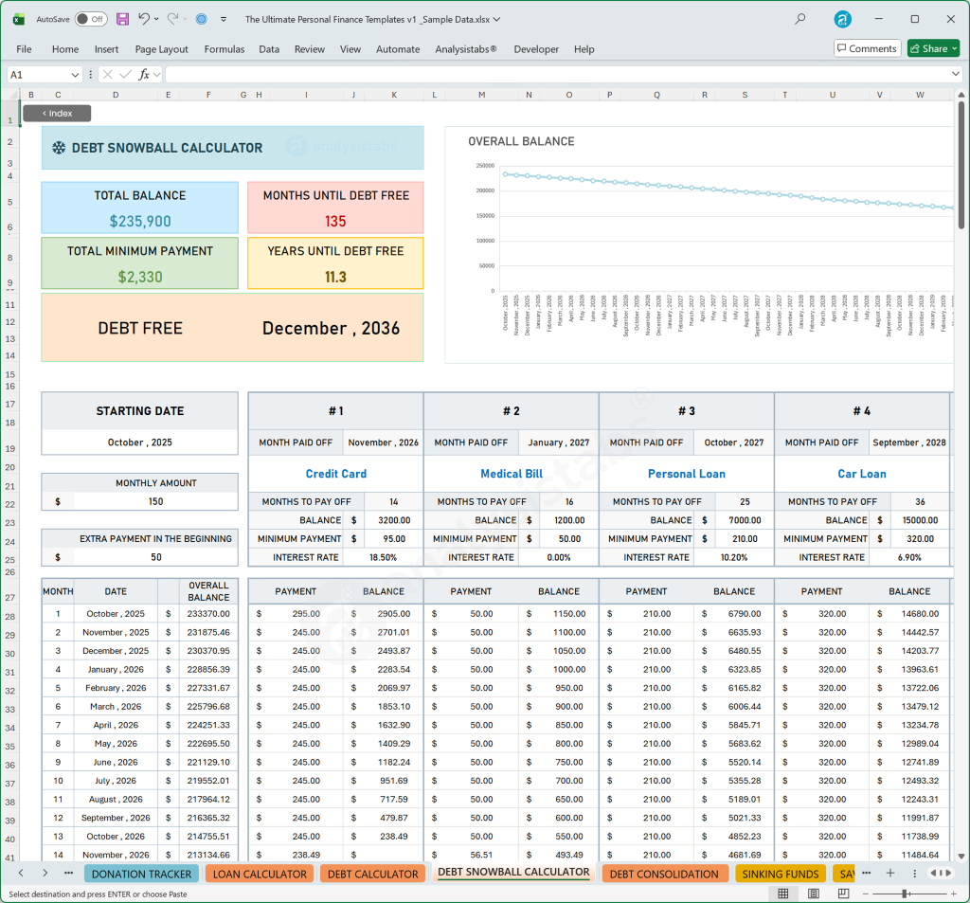The width and height of the screenshot is (970, 903).
Task: Click the Redo icon
Action: (x=174, y=18)
